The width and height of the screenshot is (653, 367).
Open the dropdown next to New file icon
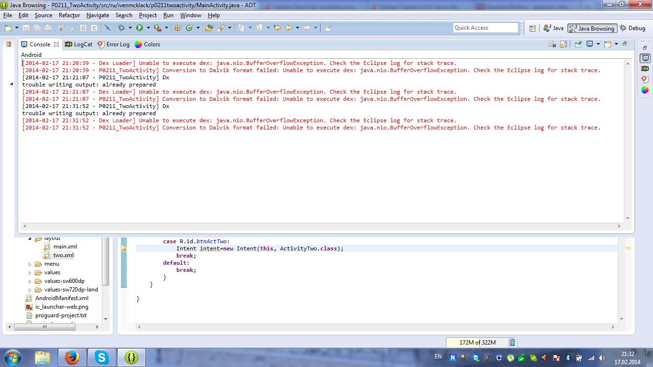17,28
